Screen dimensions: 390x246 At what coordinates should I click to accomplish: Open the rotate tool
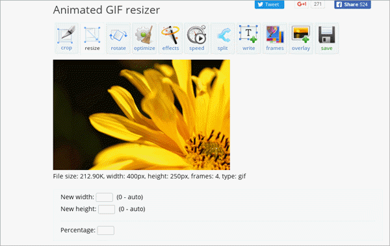tap(118, 38)
